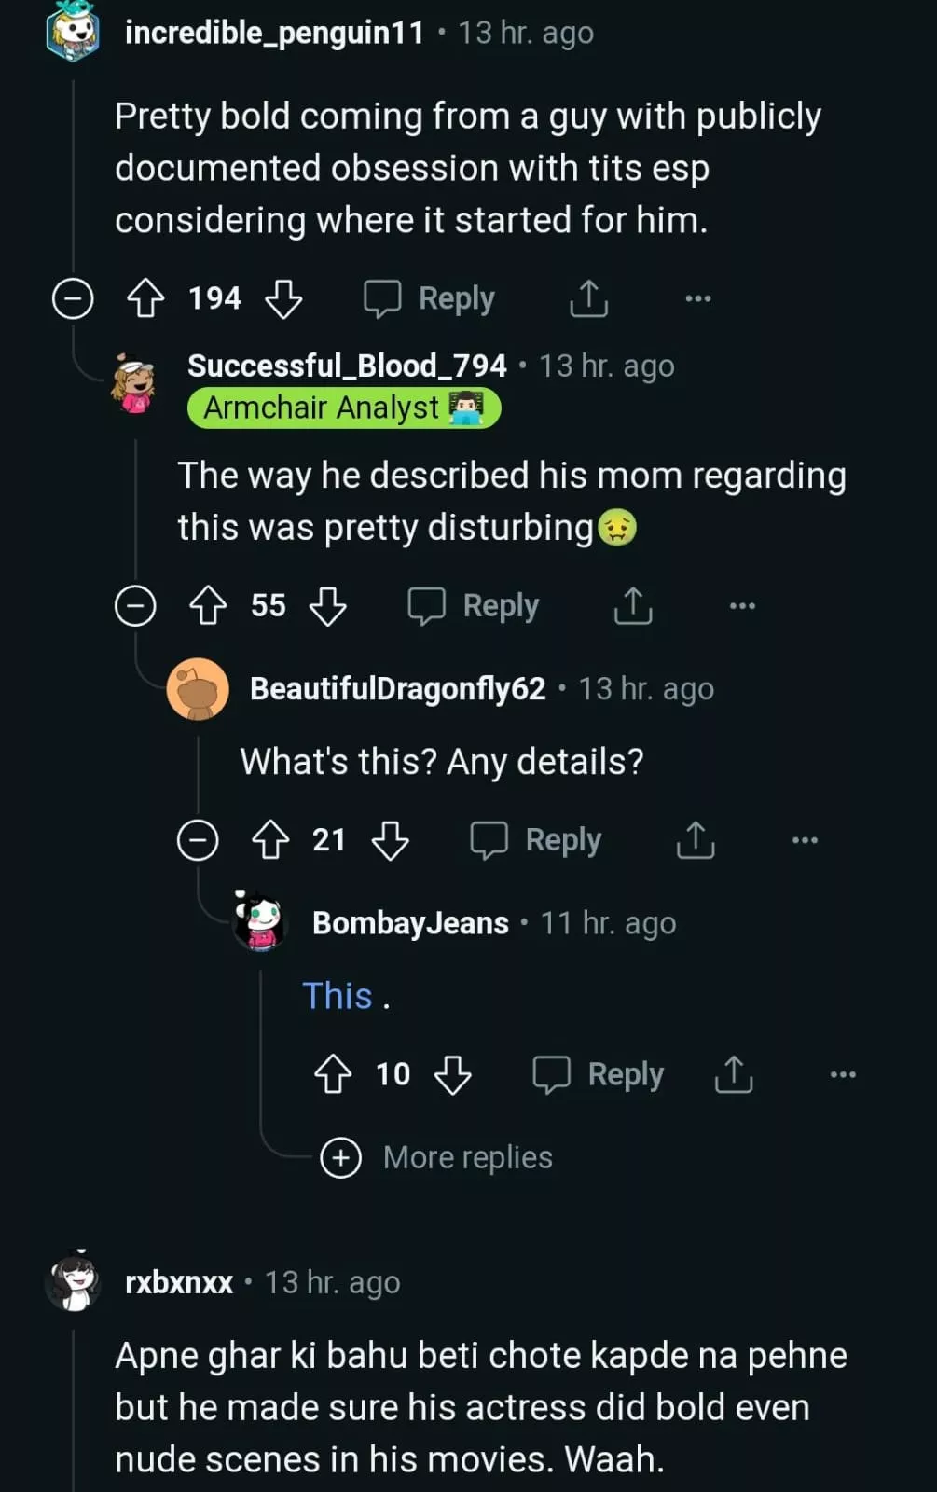Upvote Successful_Blood_794's comment
Viewport: 937px width, 1492px height.
click(208, 606)
